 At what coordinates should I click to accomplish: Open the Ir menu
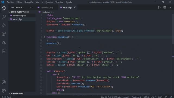click(x=42, y=2)
